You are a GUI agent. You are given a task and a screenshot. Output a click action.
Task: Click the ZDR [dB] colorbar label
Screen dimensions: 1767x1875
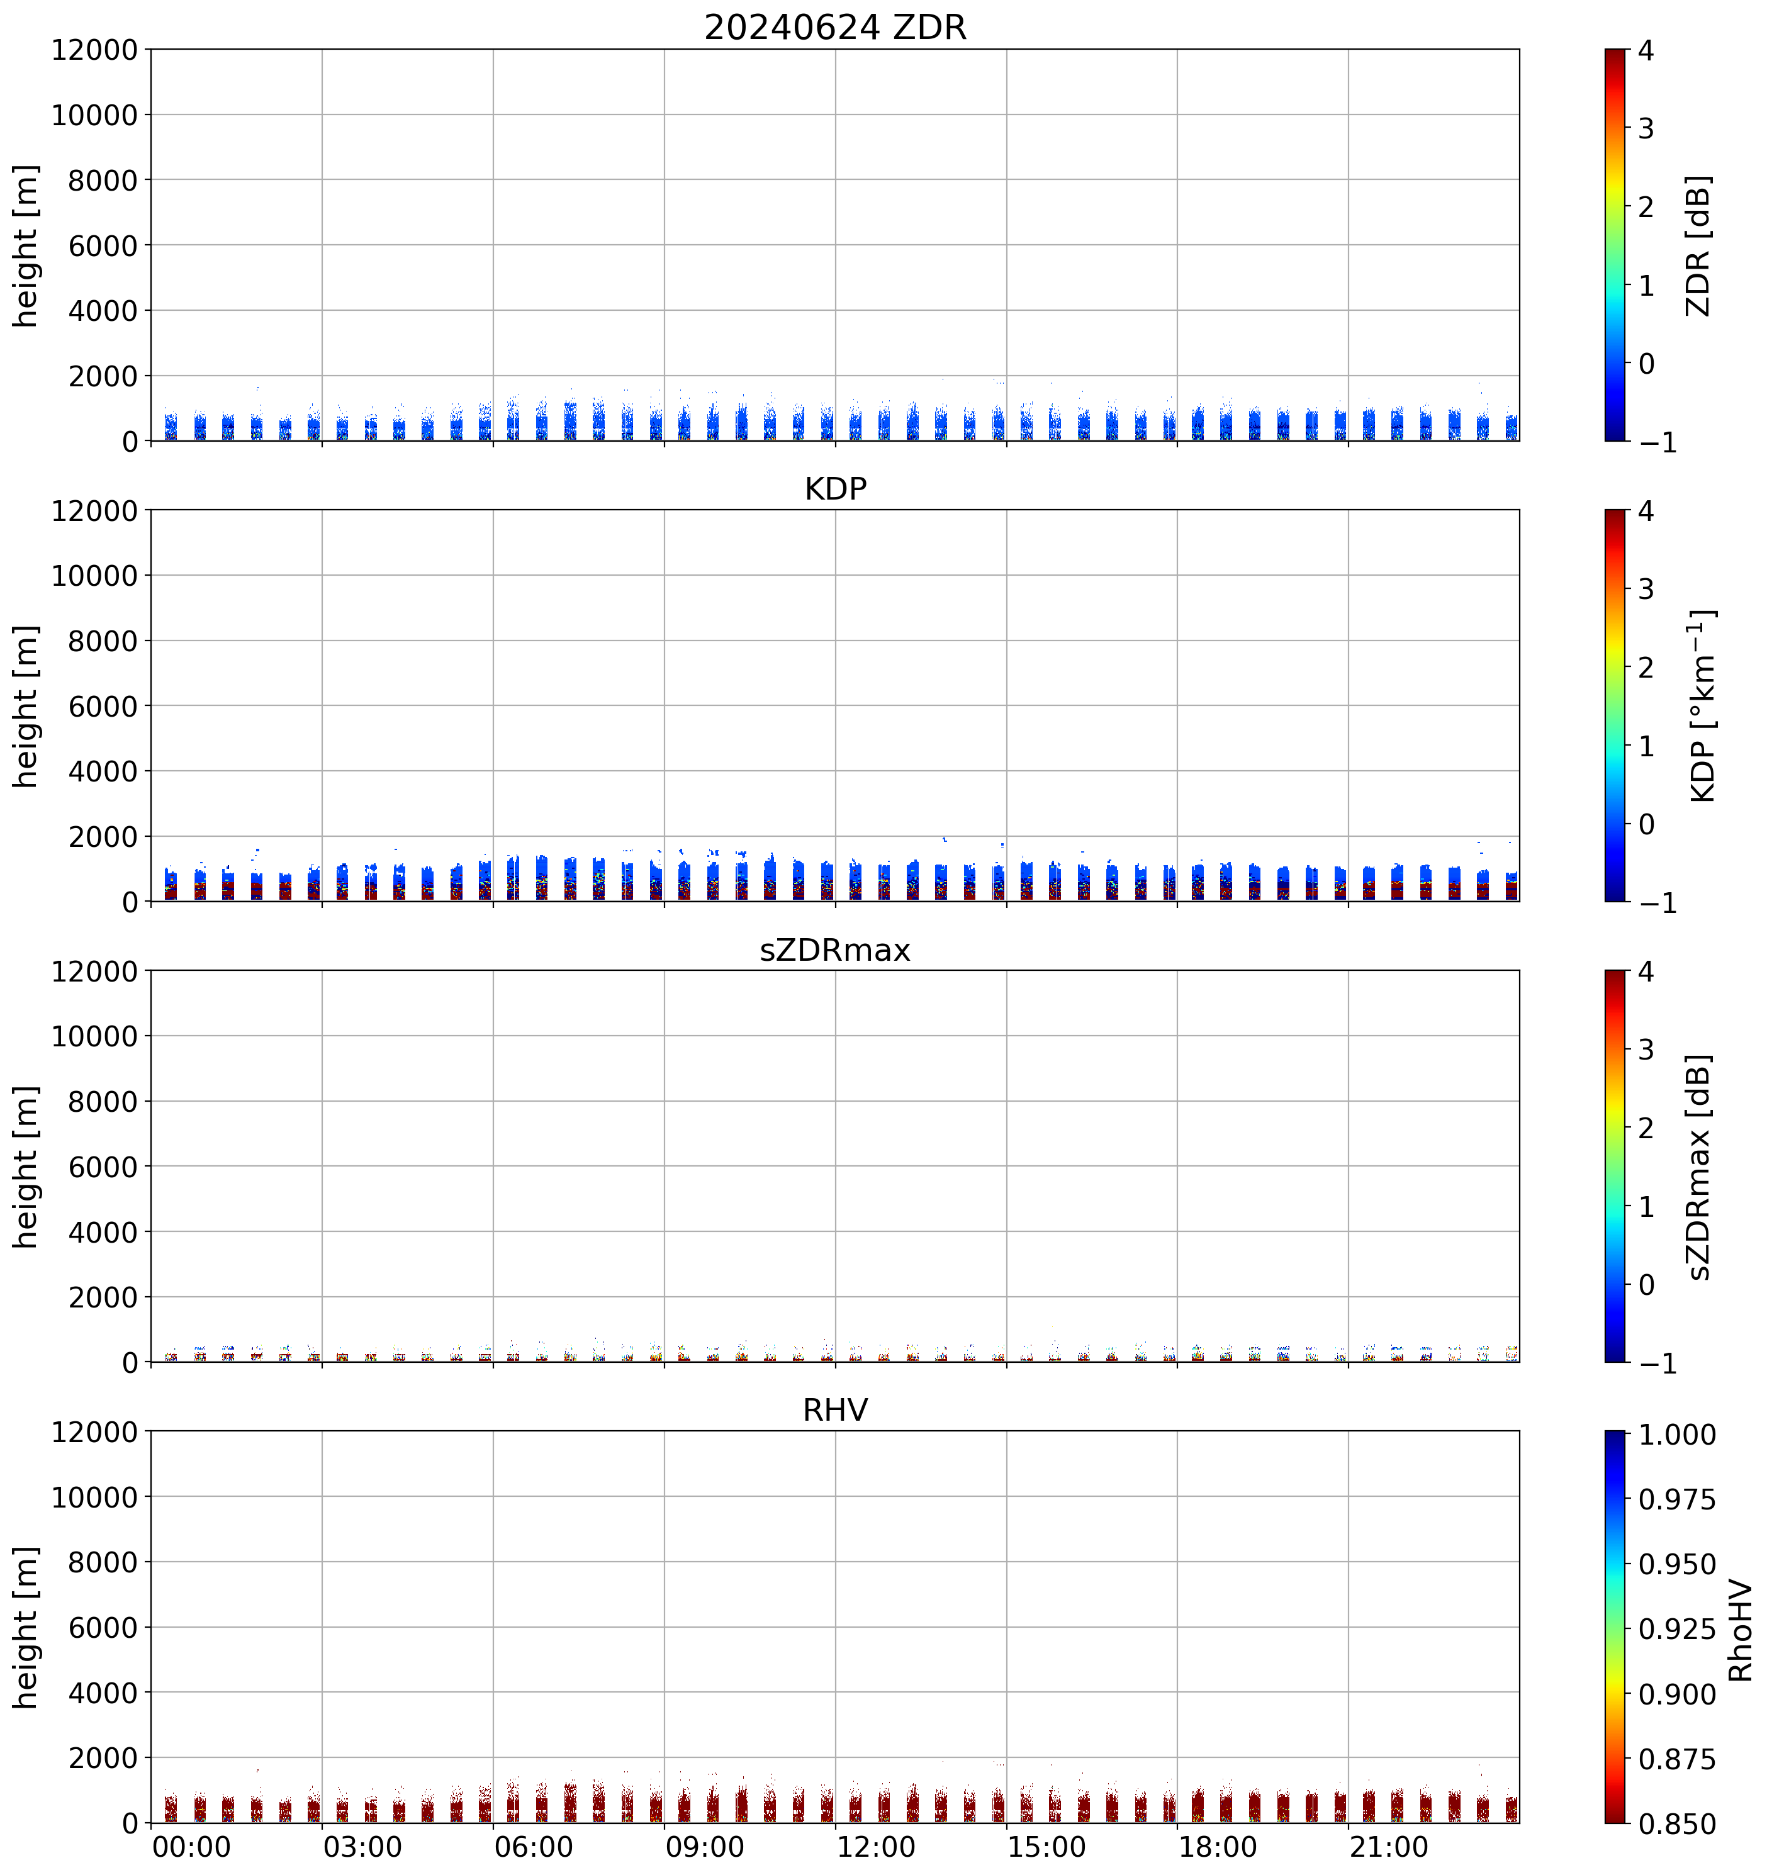click(1697, 245)
